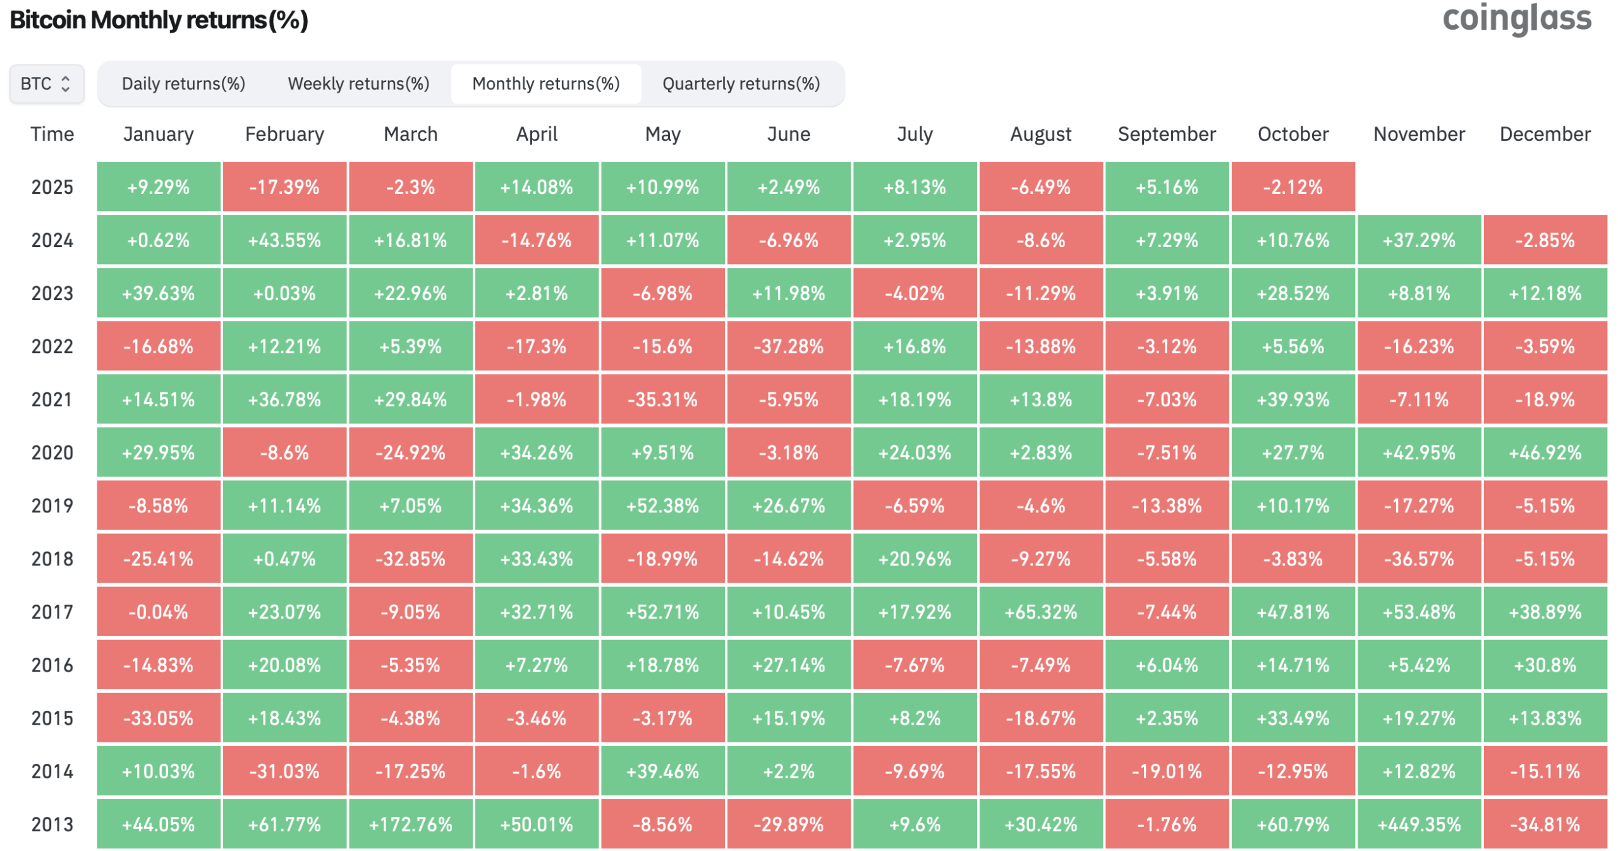The height and width of the screenshot is (851, 1618).
Task: Select the 2021 May -35.31% cell
Action: (x=662, y=399)
